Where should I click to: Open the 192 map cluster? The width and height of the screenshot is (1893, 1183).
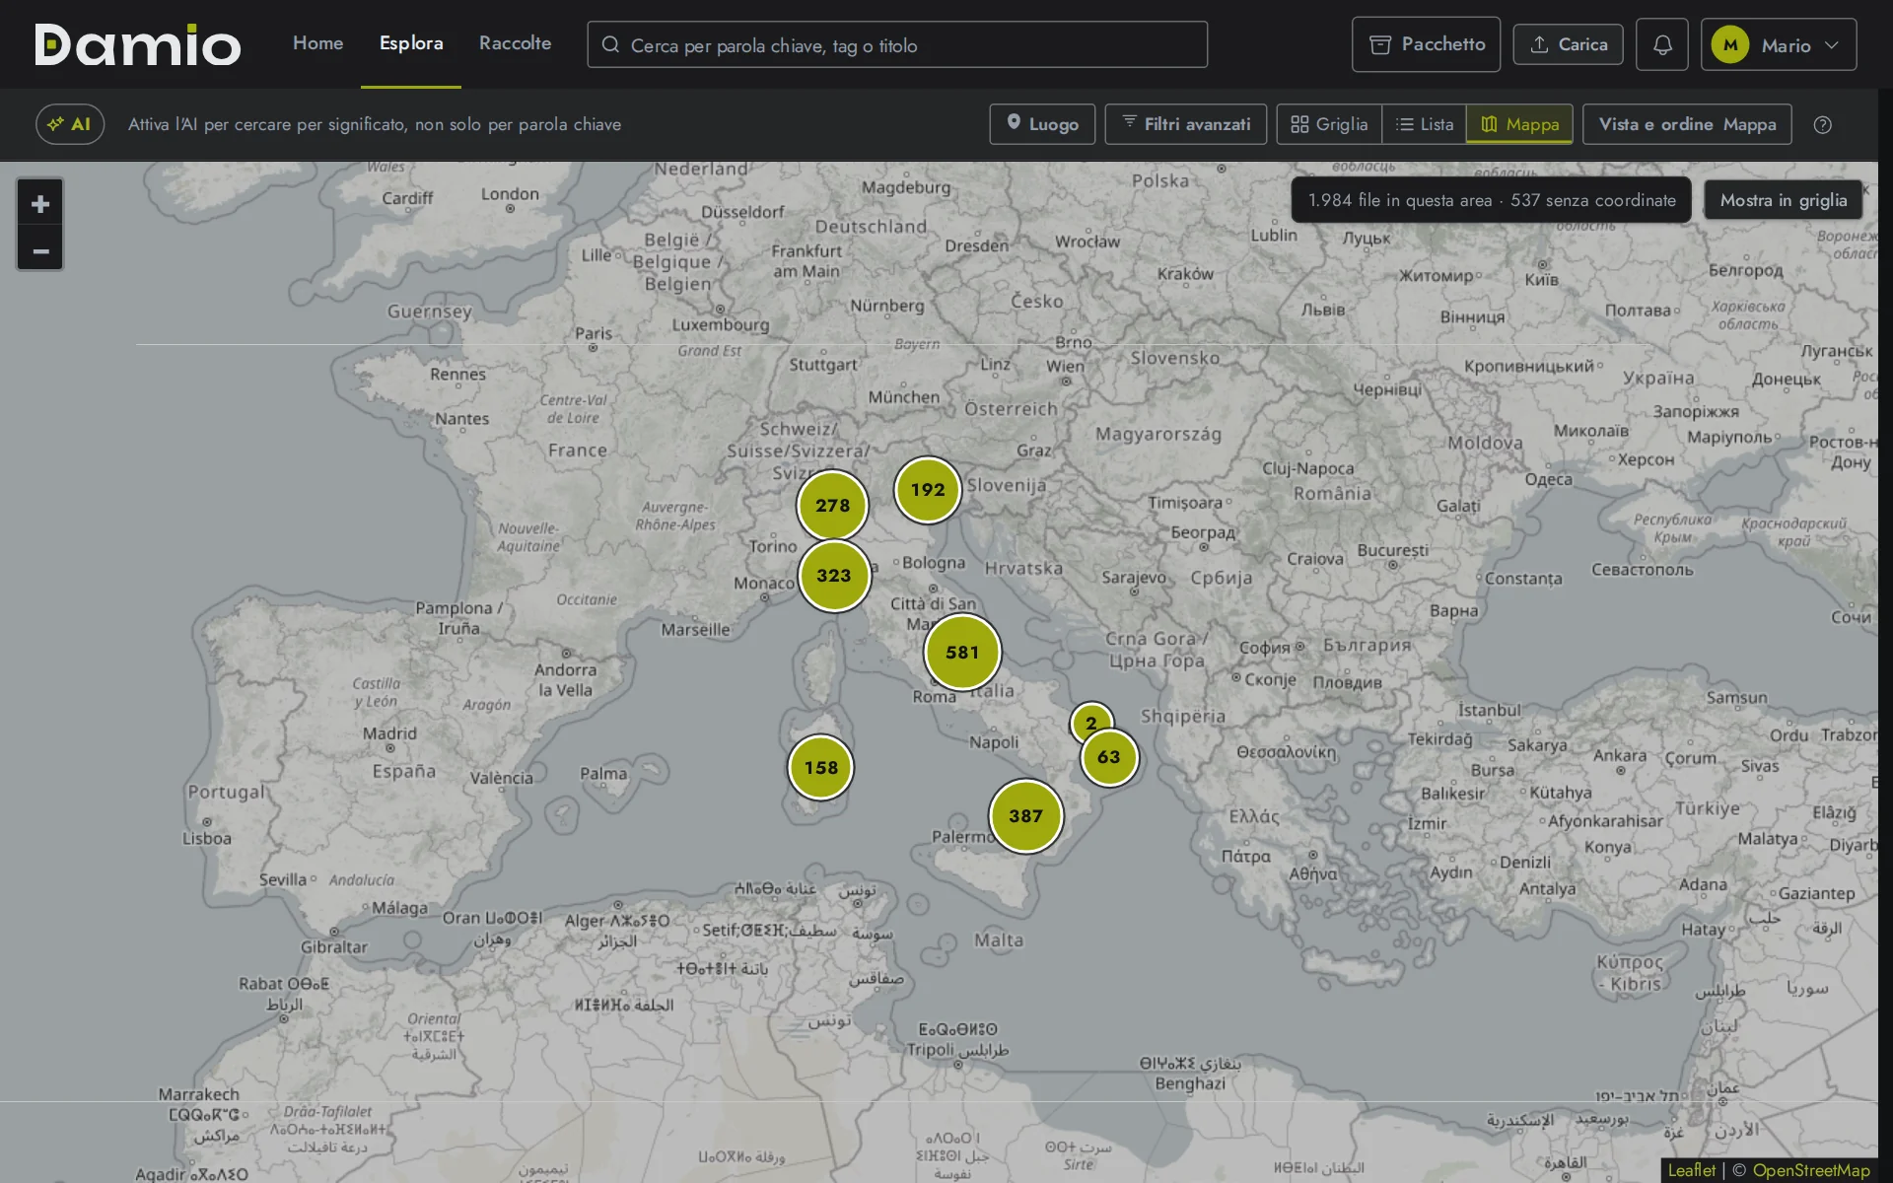[x=927, y=490]
